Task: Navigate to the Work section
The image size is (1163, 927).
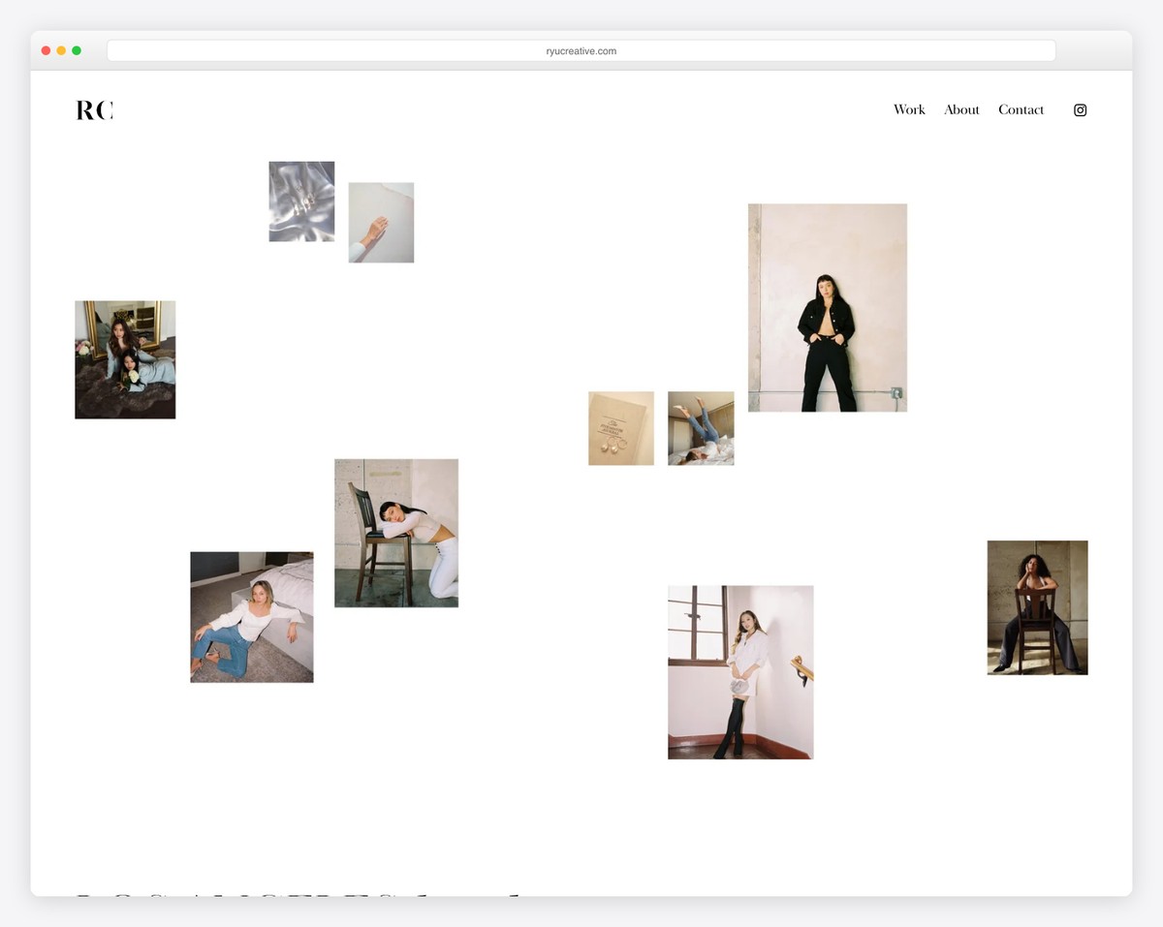Action: pos(909,109)
